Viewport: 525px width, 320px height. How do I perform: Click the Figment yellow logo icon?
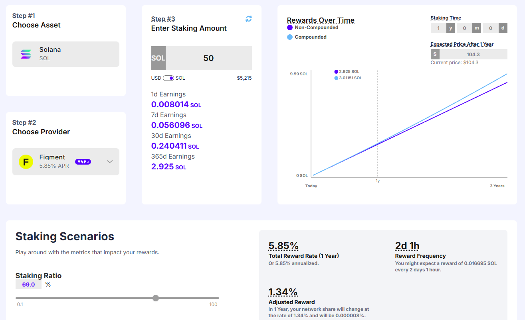(26, 162)
